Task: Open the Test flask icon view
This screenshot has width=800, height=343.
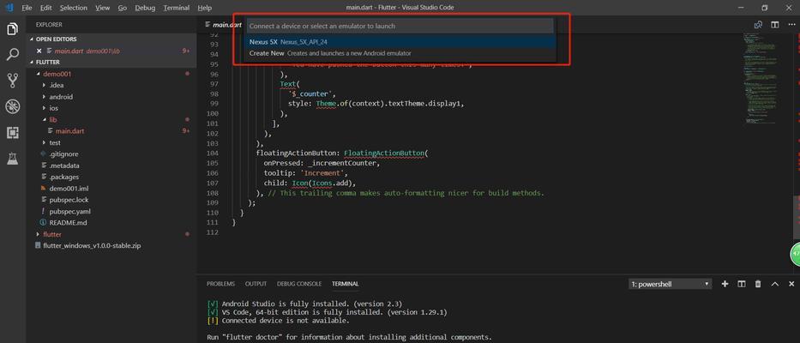Action: click(13, 159)
